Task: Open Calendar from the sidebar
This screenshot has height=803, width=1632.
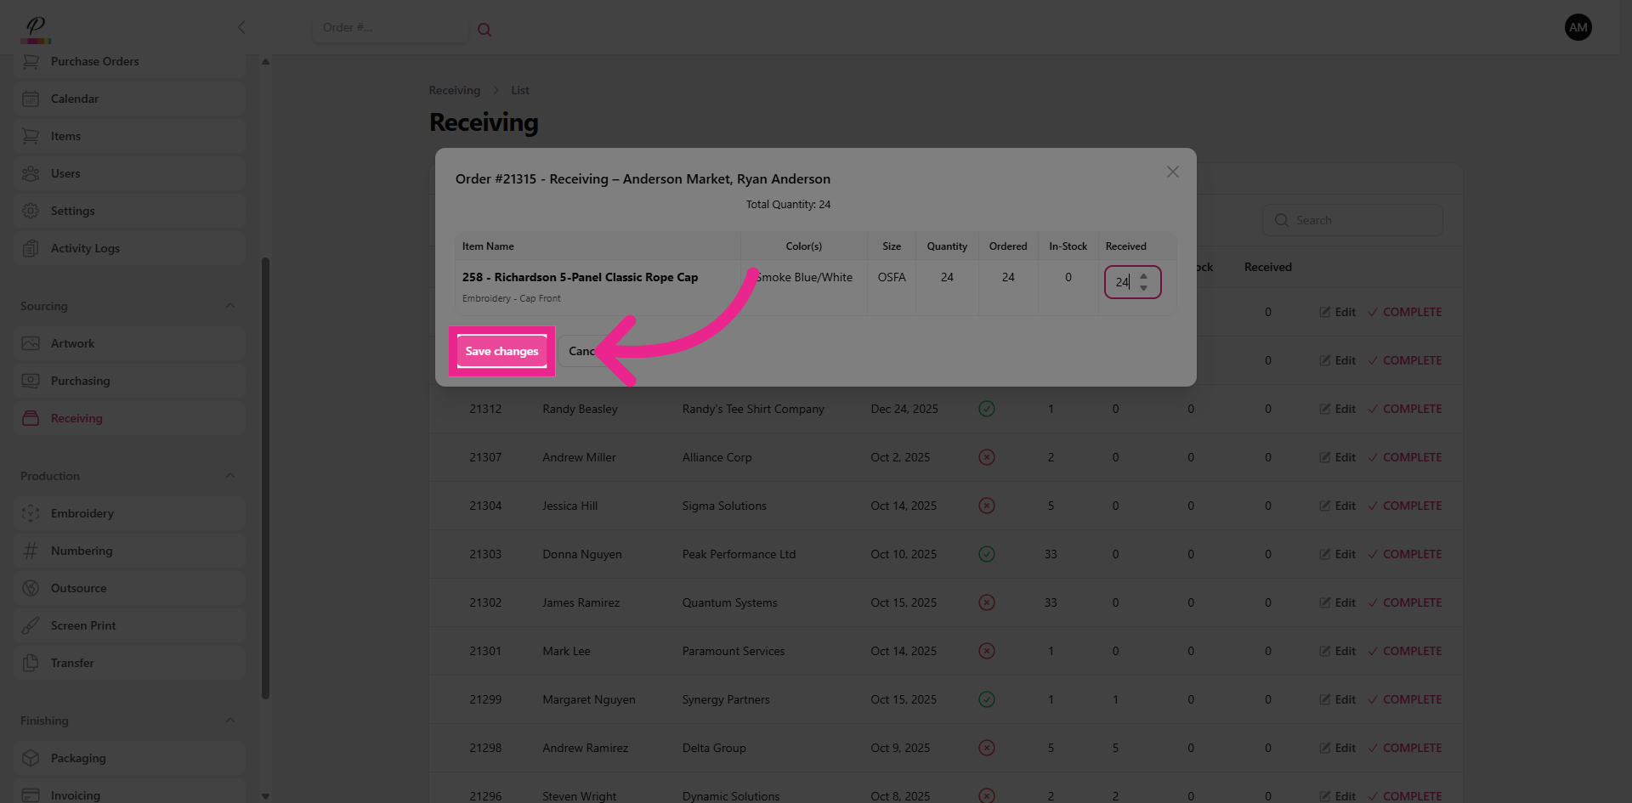Action: pos(74,99)
